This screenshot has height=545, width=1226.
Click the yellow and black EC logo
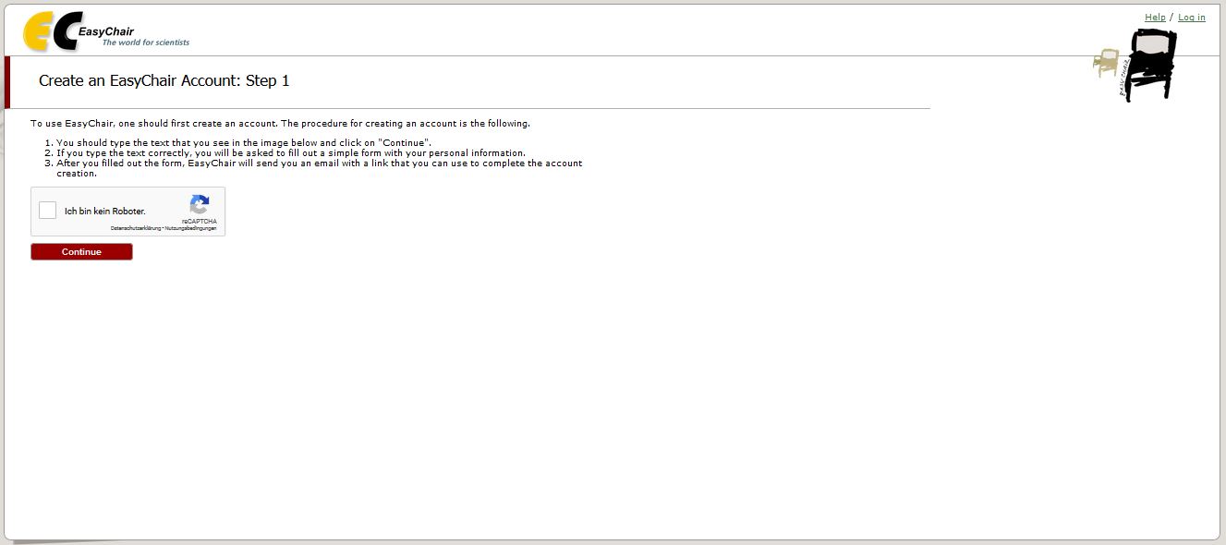click(52, 32)
